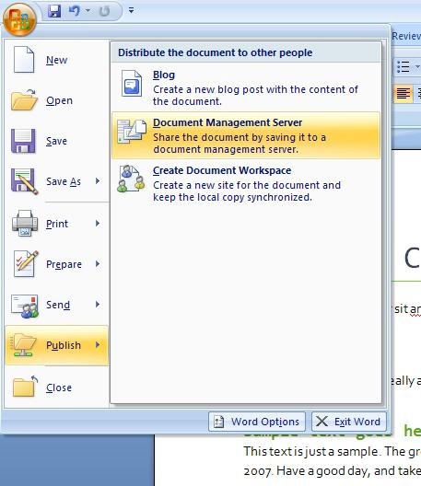Click the Exit Word button
This screenshot has width=421, height=486.
tap(349, 422)
